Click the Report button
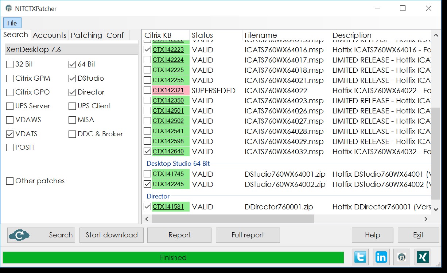The height and width of the screenshot is (273, 447). pos(179,235)
